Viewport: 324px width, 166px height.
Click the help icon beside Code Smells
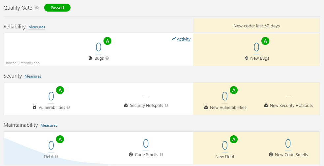(x=162, y=154)
